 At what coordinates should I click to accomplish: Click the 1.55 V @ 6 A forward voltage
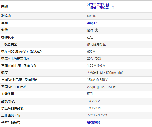point(96,66)
